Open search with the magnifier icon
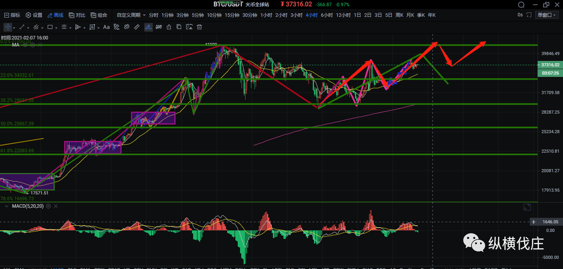This screenshot has height=269, width=563. point(521,5)
